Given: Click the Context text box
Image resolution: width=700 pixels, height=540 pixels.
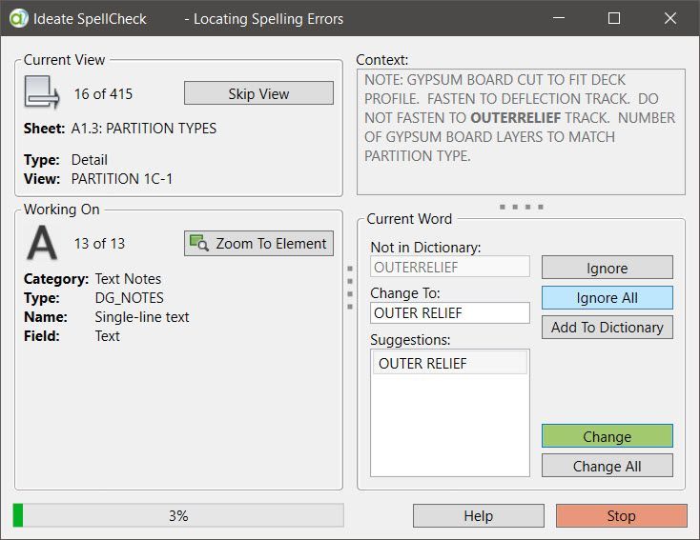Looking at the screenshot, I should [521, 132].
